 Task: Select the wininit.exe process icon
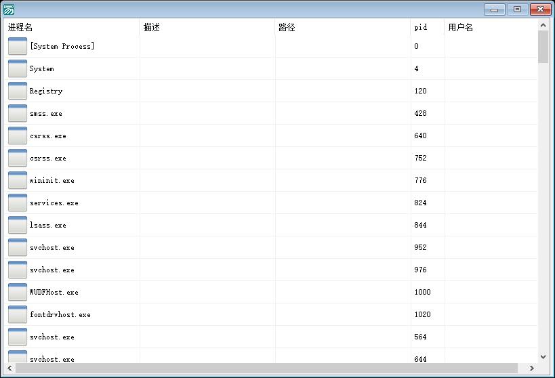pos(18,180)
